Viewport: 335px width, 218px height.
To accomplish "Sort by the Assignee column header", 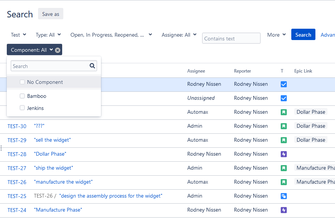I will click(196, 71).
